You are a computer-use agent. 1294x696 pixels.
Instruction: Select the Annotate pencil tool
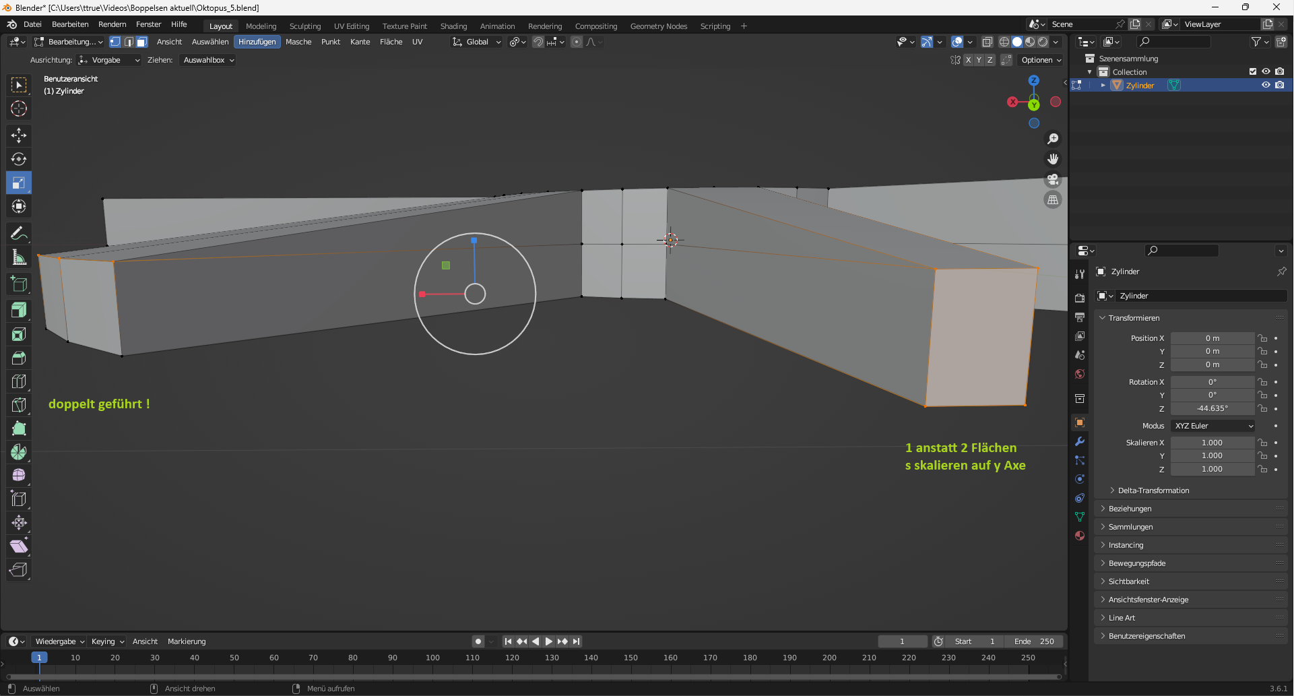pyautogui.click(x=19, y=234)
